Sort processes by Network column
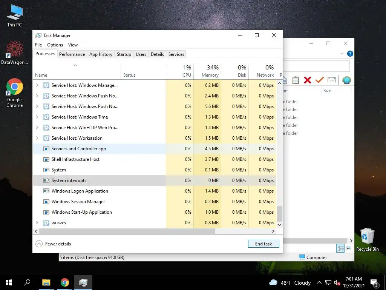Screen dimensions: 386x290 (x=262, y=71)
